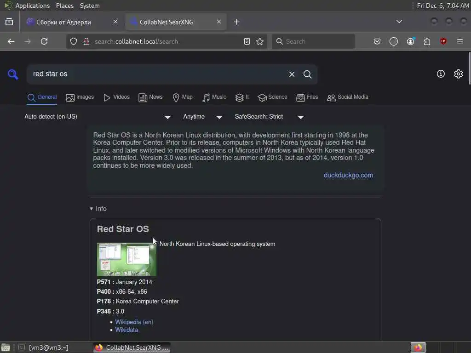471x353 pixels.
Task: Click the page vertical scrollbar
Action: click(469, 68)
